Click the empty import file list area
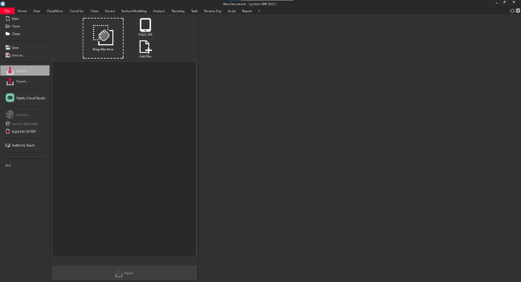The height and width of the screenshot is (282, 521). point(124,159)
